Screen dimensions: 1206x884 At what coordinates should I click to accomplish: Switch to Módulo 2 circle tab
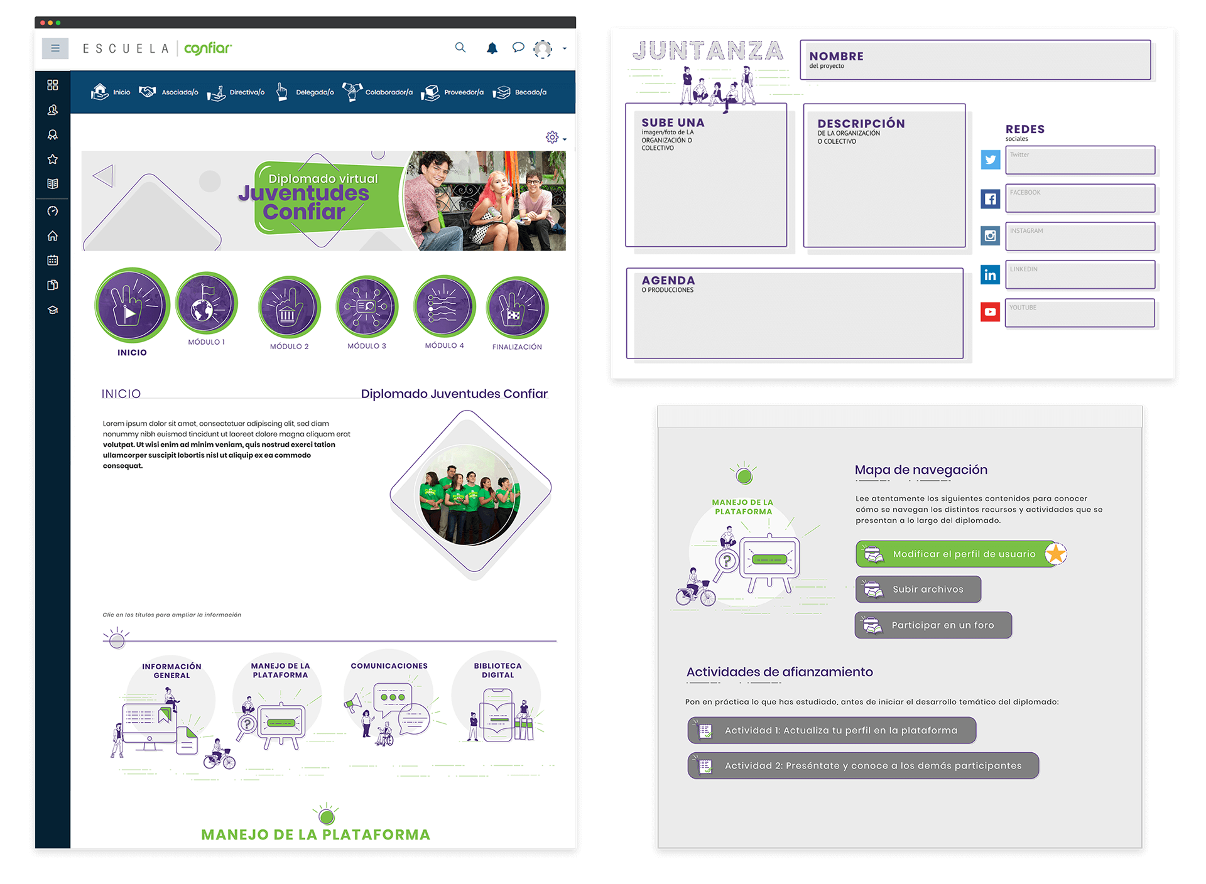pos(289,308)
